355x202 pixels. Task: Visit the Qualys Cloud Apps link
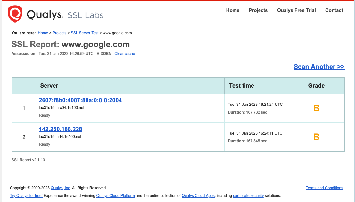198,196
